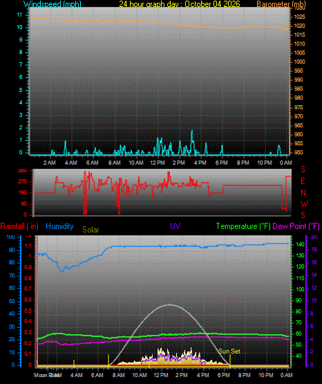Viewport: 322px width, 384px height.
Task: Click the Dew Point (°F) legend label
Action: 296,226
